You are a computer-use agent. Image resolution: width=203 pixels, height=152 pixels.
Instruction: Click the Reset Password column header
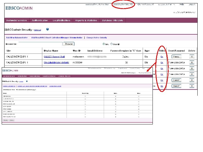pyautogui.click(x=176, y=51)
